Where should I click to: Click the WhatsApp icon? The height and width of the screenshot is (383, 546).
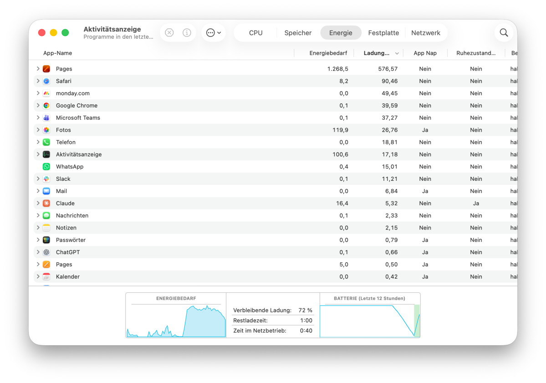click(x=46, y=166)
